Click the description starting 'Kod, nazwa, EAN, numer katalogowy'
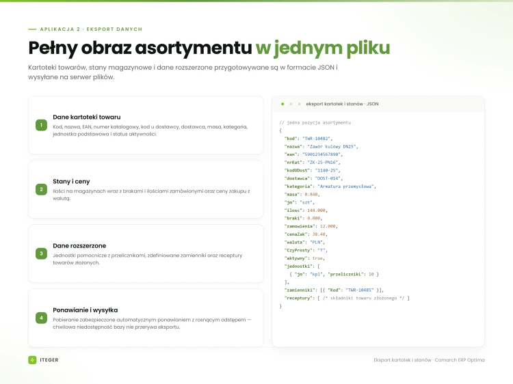The width and height of the screenshot is (513, 384). (x=150, y=131)
